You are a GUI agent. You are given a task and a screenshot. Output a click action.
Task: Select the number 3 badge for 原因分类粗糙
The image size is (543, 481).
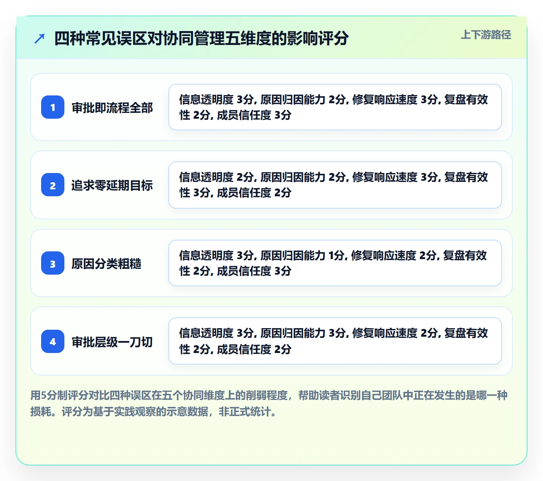(53, 263)
